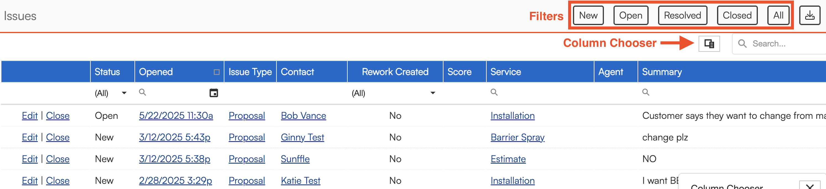Click the export download icon button

tap(809, 15)
